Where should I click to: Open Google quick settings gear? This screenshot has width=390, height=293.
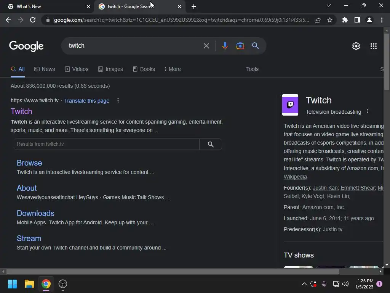(x=356, y=46)
